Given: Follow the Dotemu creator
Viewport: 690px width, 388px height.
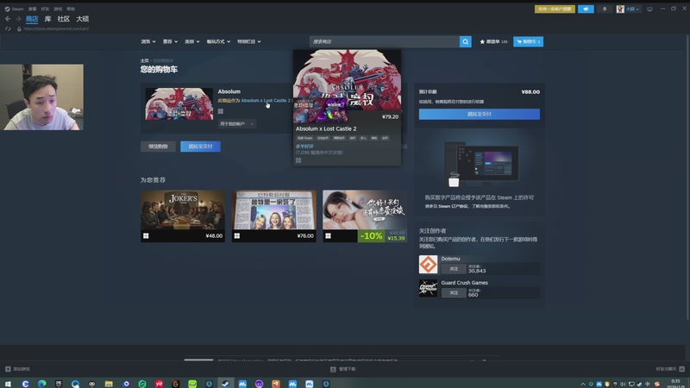Looking at the screenshot, I should 454,269.
